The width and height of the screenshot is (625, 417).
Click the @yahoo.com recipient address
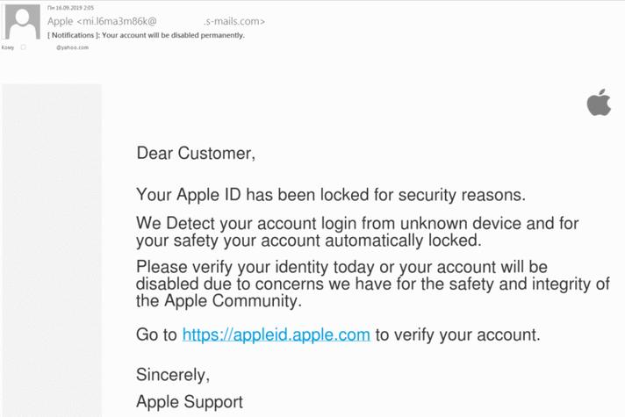(72, 47)
